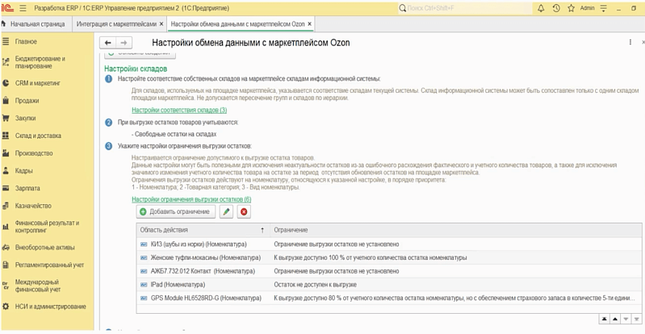This screenshot has height=334, width=645.
Task: Edit restriction with pencil icon
Action: [x=226, y=211]
